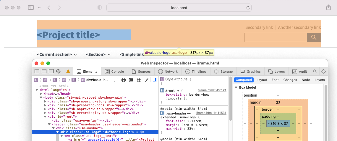Open the Network tab
Image resolution: width=337 pixels, height=141 pixels.
(x=168, y=72)
